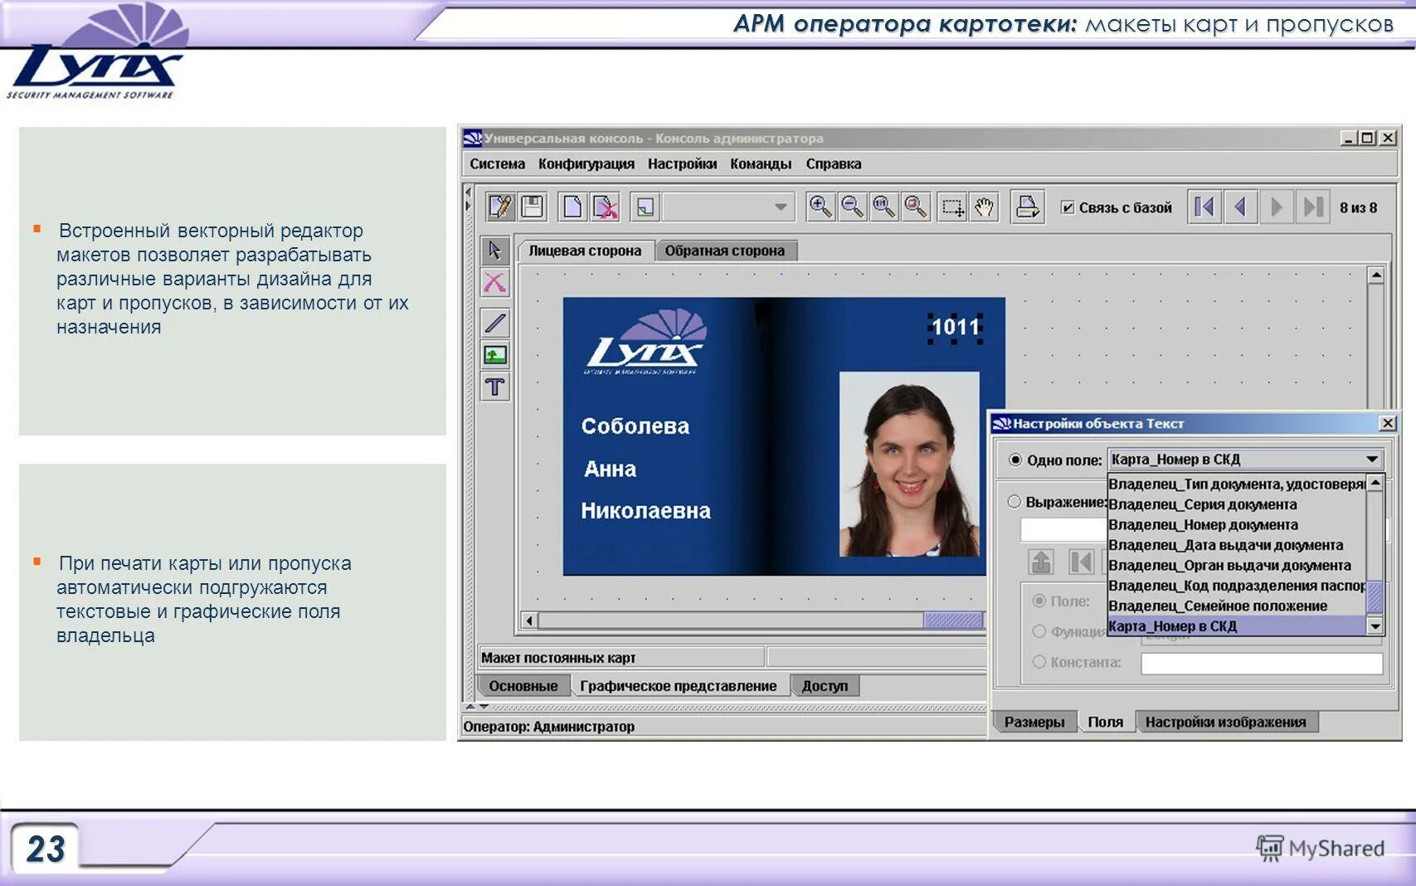Open the toolbar layout combo box
This screenshot has height=886, width=1416.
(x=728, y=207)
